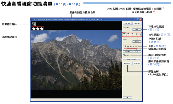This screenshot has width=173, height=104.
Task: Click the OK button at the panel bottom
Action: pyautogui.click(x=127, y=97)
